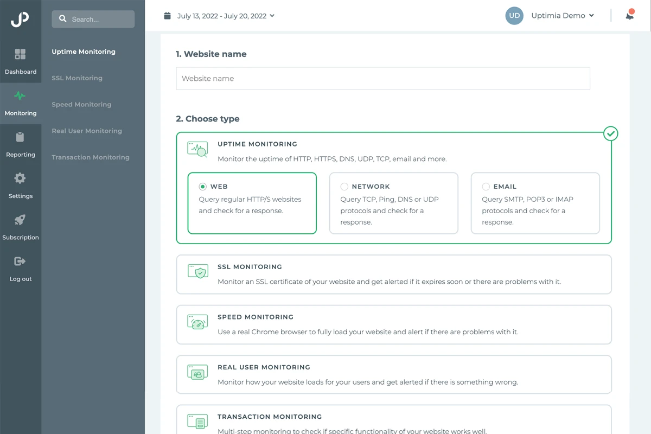Click the '1. Website name' heading
Viewport: 651px width, 434px height.
(211, 54)
